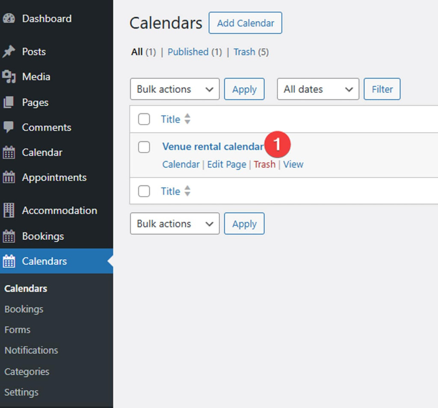This screenshot has height=408, width=438.
Task: Click the Bookings calendar icon in sidebar
Action: click(9, 236)
